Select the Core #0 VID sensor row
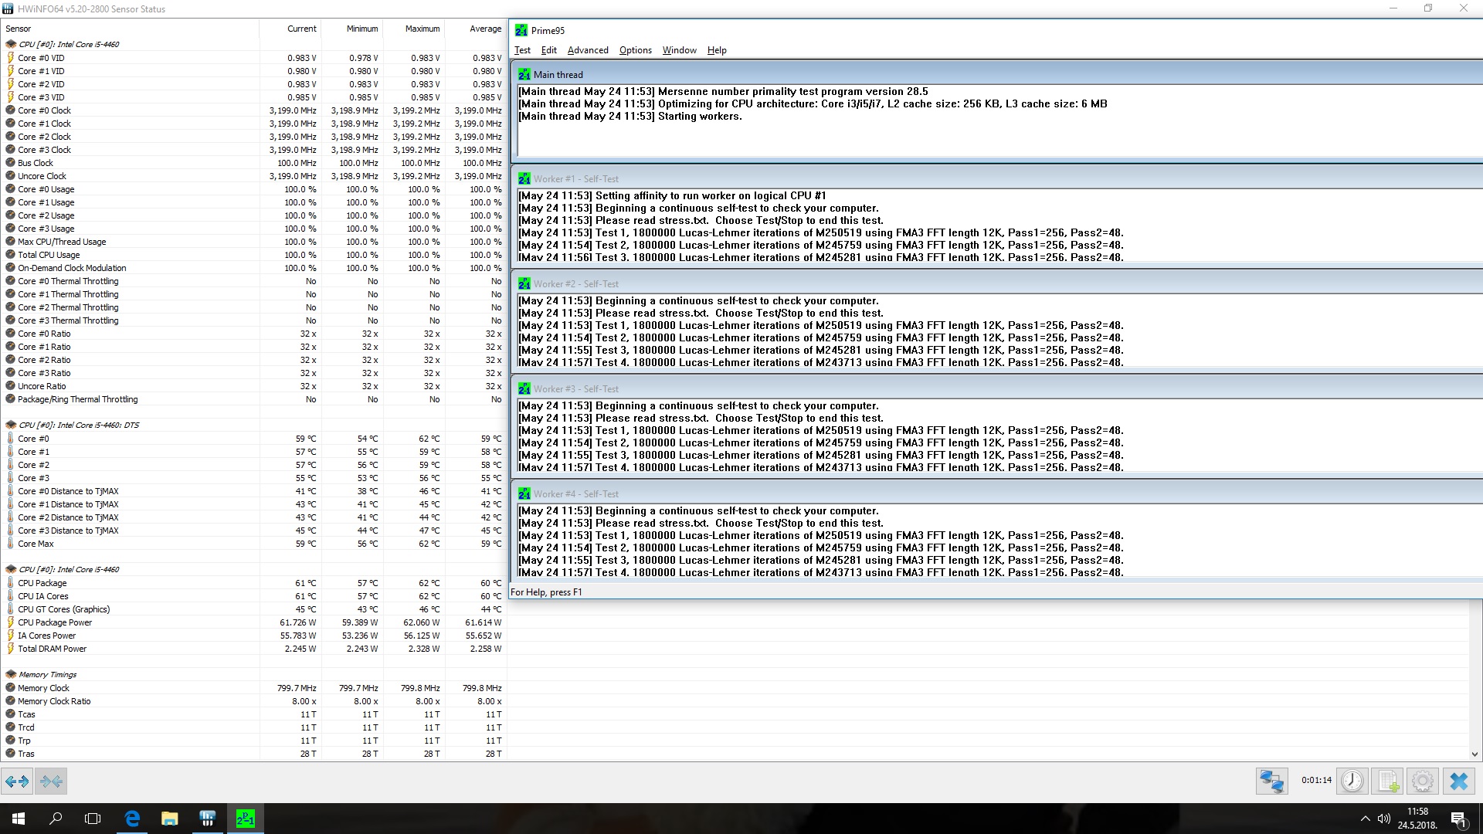 [x=253, y=58]
